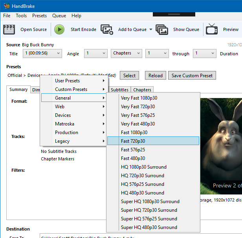This screenshot has width=242, height=238.
Task: Open the Presets menu in menu bar
Action: pos(39,16)
